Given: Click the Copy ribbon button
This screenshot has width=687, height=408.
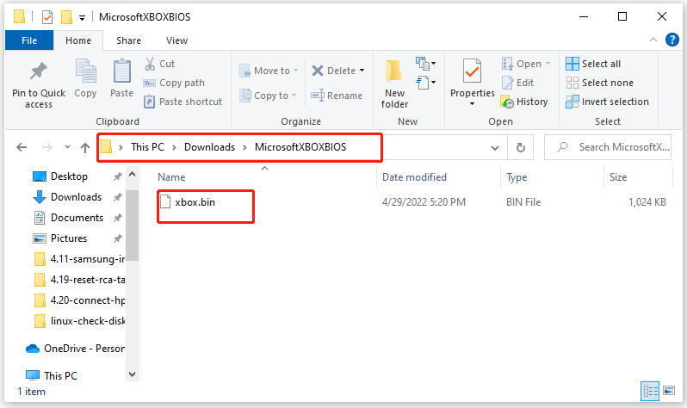Looking at the screenshot, I should tap(85, 79).
